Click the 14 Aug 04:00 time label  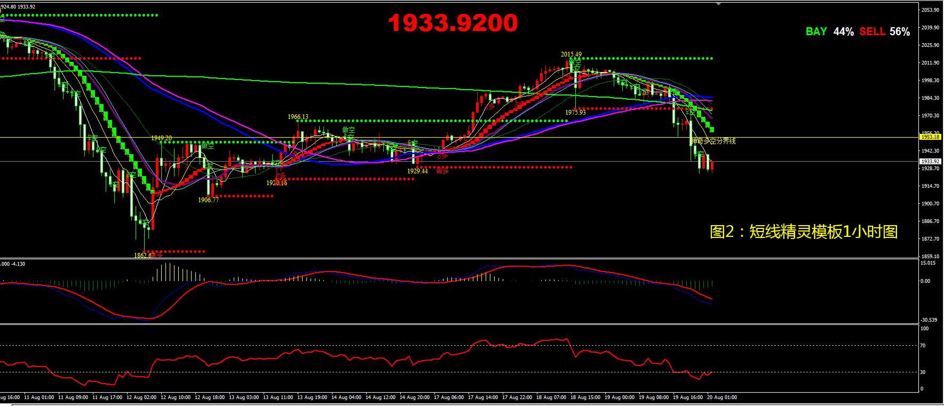346,397
